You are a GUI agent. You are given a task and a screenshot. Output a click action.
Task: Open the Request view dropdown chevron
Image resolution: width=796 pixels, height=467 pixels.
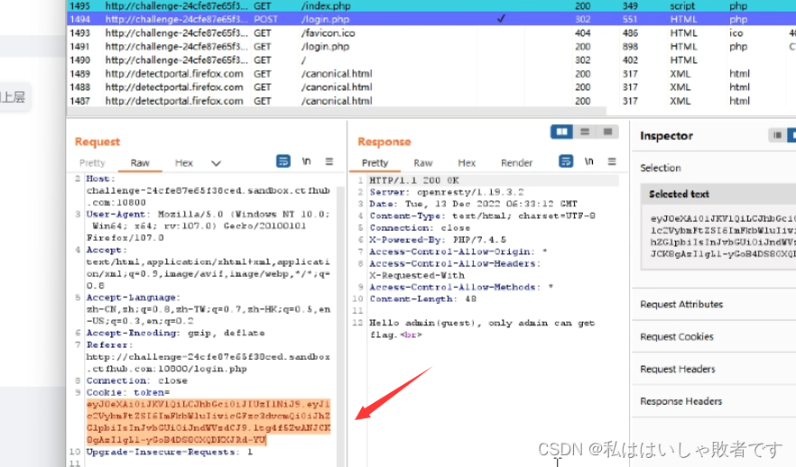[x=217, y=163]
